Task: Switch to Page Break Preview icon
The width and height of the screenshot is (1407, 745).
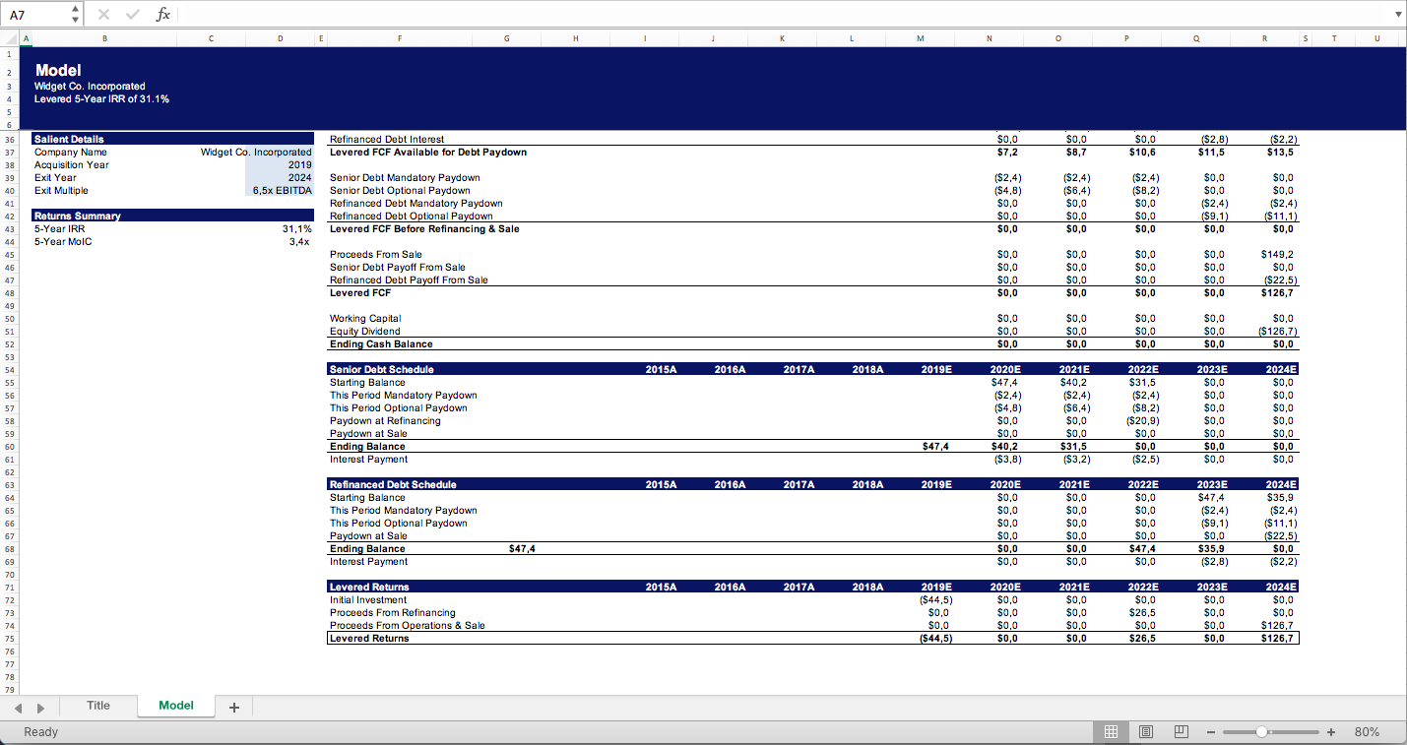Action: coord(1181,731)
